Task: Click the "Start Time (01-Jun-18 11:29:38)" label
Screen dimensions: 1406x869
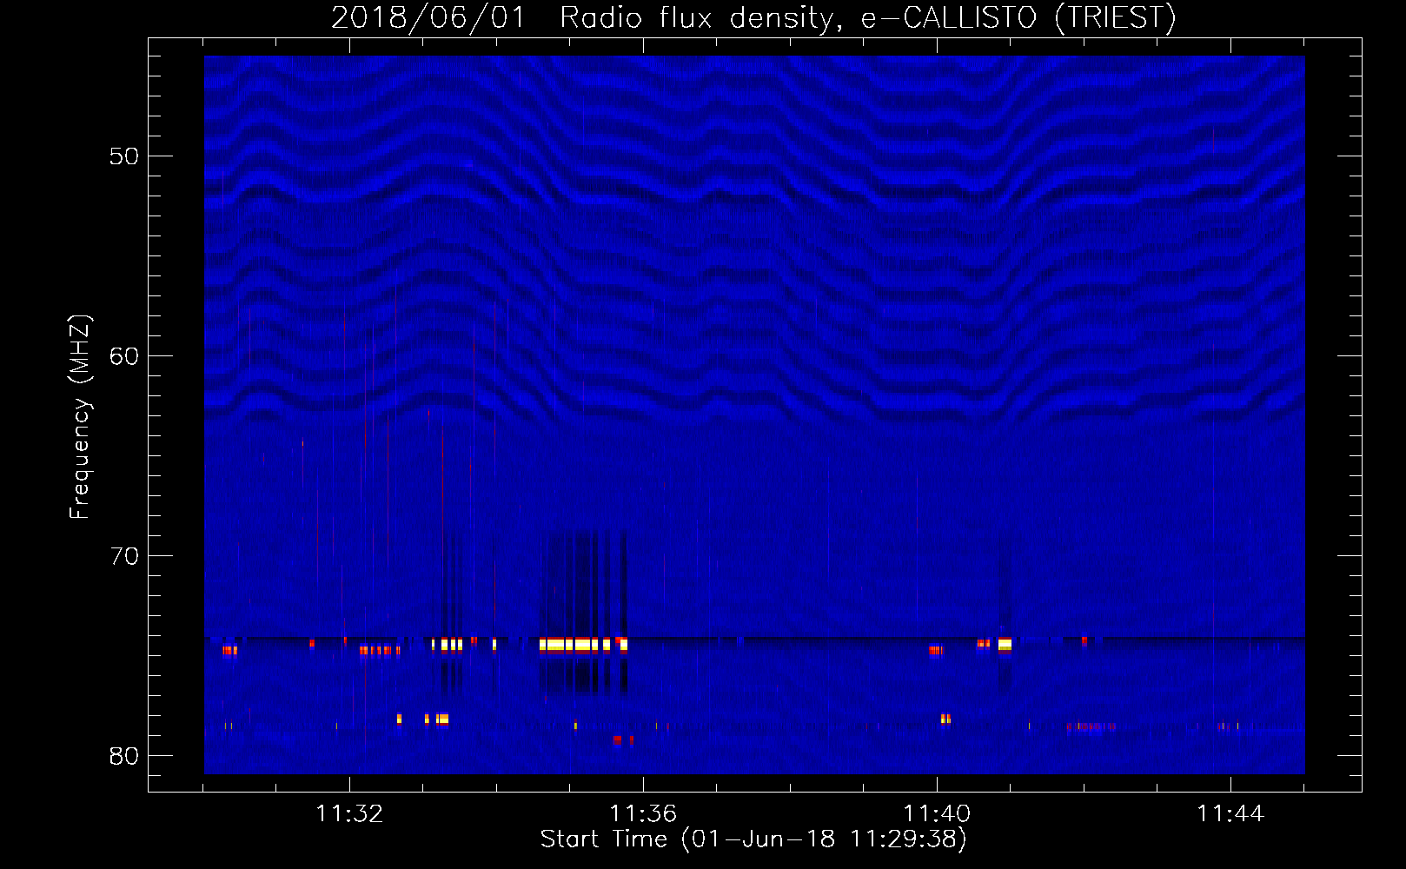Action: 753,839
